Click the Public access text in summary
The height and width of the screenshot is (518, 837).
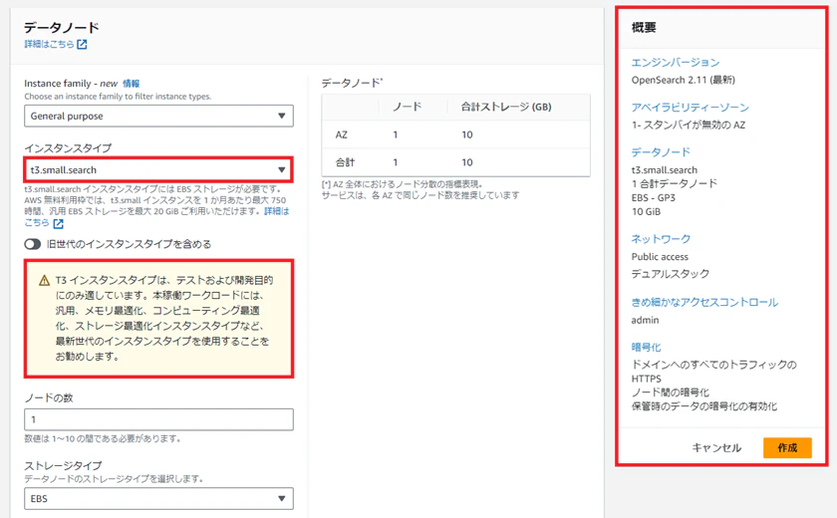click(x=660, y=257)
